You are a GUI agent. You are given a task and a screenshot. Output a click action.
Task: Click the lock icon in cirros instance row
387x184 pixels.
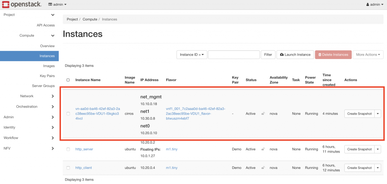[263, 113]
